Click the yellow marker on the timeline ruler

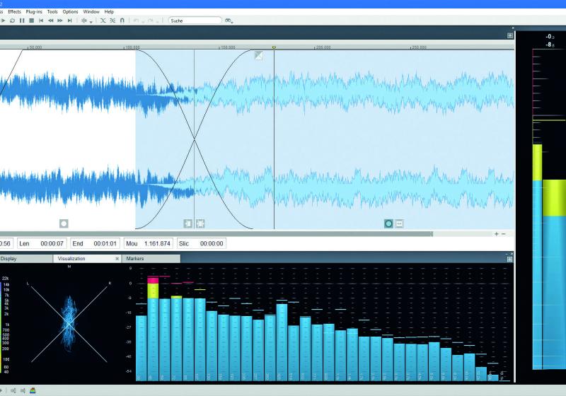point(274,48)
